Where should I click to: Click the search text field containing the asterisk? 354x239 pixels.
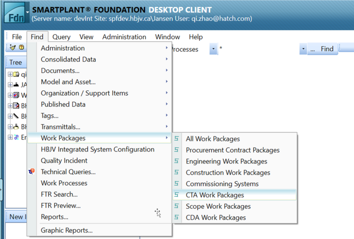coord(259,49)
